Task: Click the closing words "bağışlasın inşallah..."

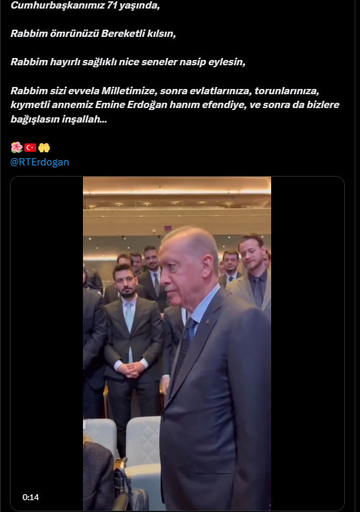Action: (59, 119)
